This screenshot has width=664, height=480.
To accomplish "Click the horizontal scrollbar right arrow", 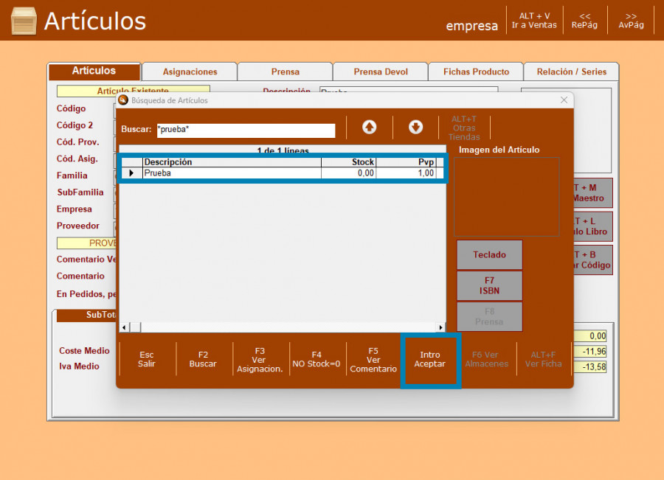I will pyautogui.click(x=441, y=327).
